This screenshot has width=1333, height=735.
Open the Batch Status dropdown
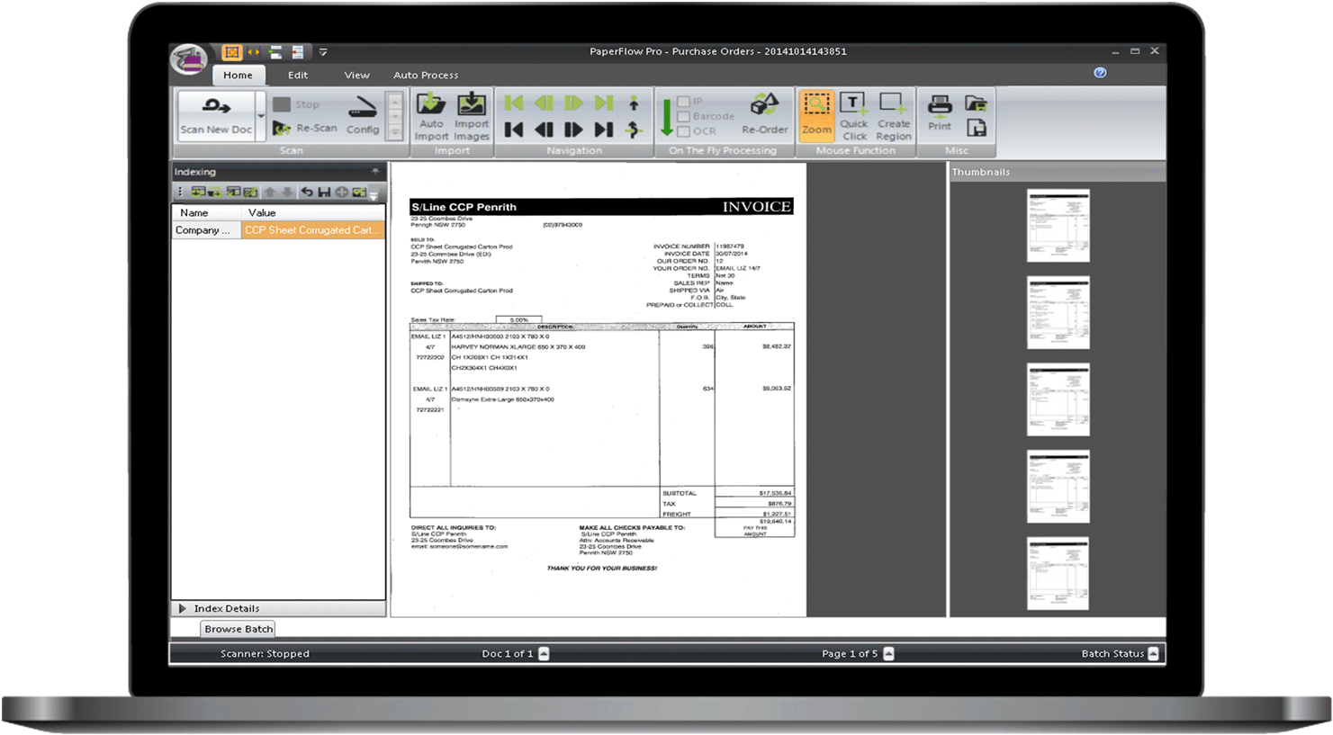1153,654
